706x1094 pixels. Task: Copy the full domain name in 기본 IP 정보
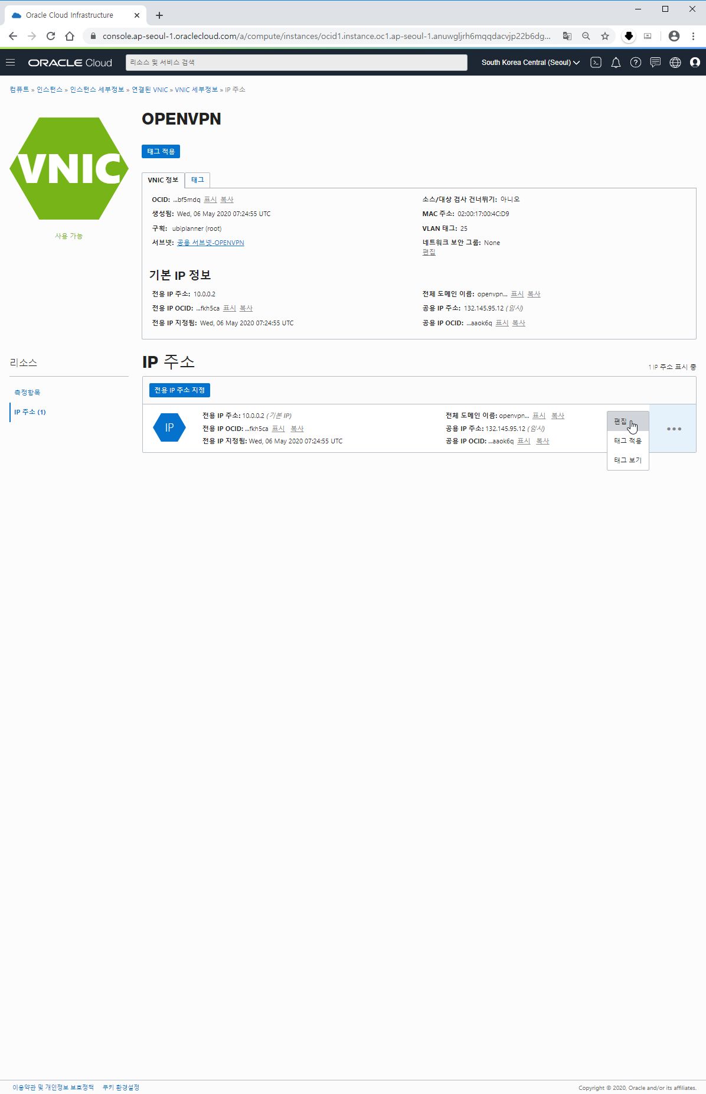pos(534,294)
